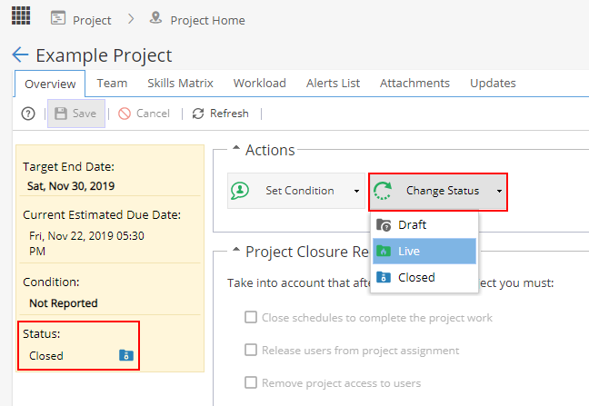This screenshot has width=589, height=406.
Task: Click the Project breadcrumb link
Action: pyautogui.click(x=92, y=20)
